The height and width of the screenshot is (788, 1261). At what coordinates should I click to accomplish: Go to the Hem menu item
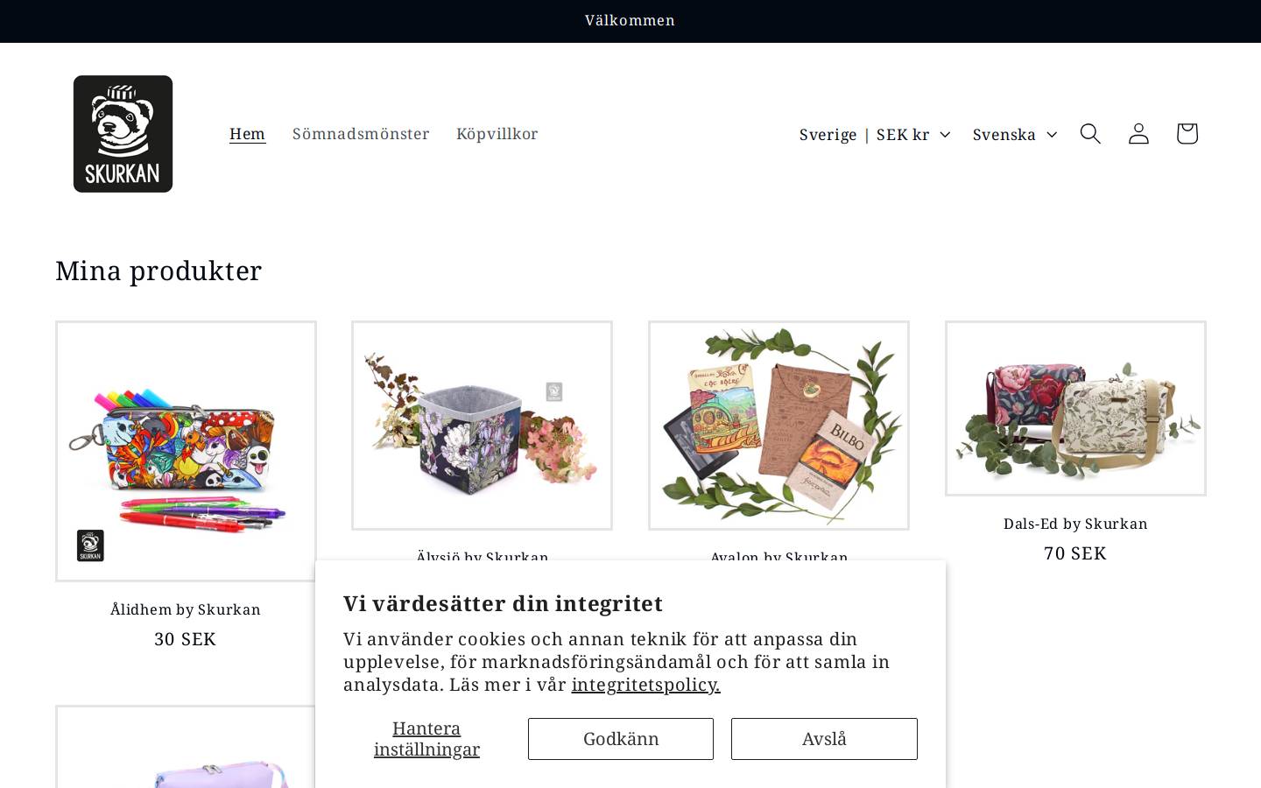[247, 133]
